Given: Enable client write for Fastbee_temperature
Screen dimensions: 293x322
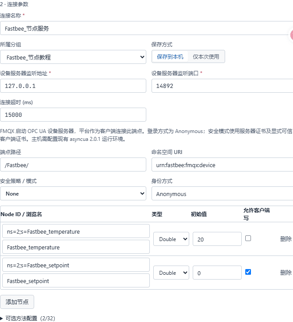Looking at the screenshot, I should 248,238.
